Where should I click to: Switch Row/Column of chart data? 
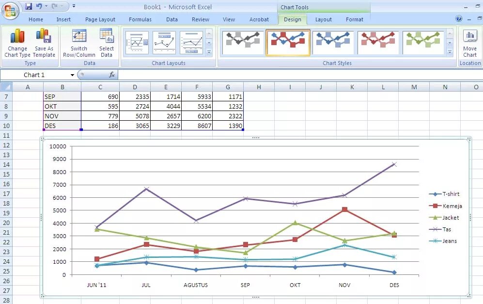coord(79,43)
